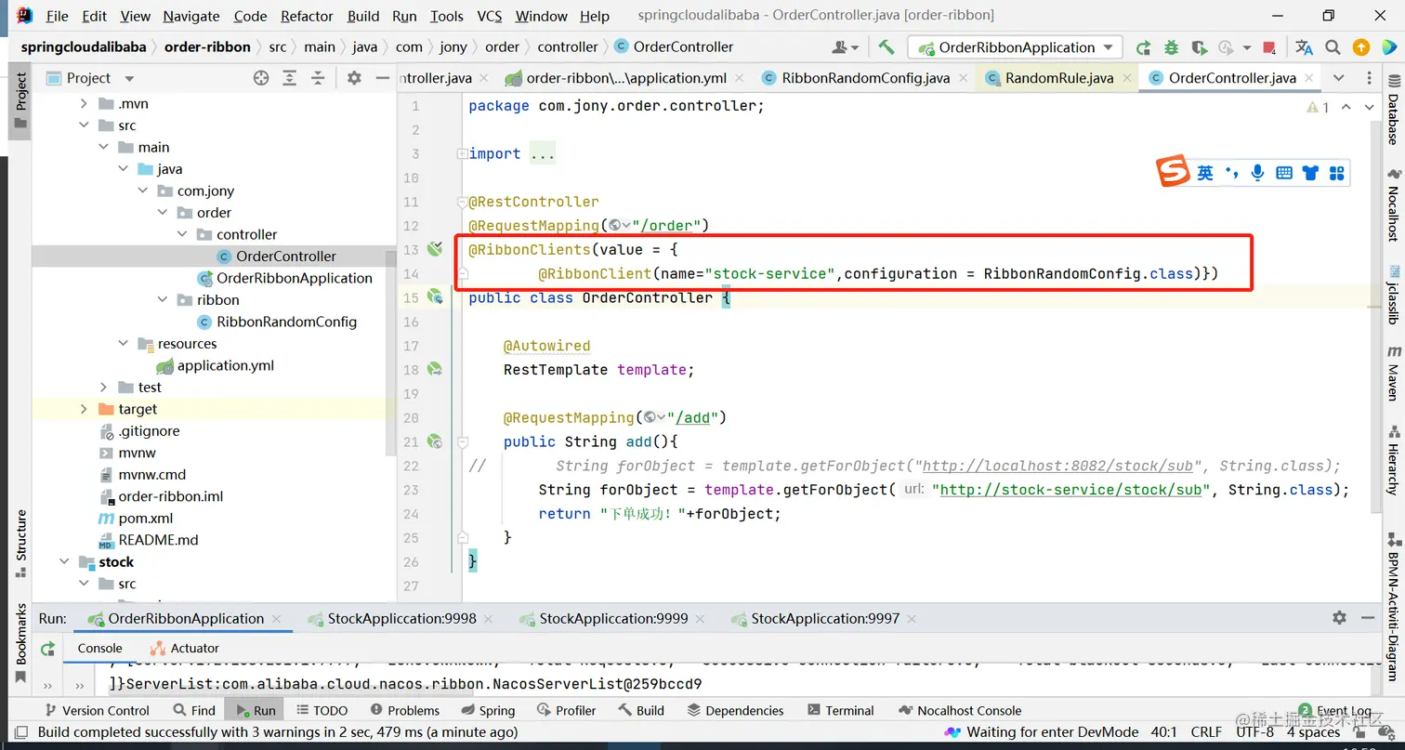Click the gutter bean icon beside RestTemplate template
Viewport: 1405px width, 750px height.
tap(434, 369)
